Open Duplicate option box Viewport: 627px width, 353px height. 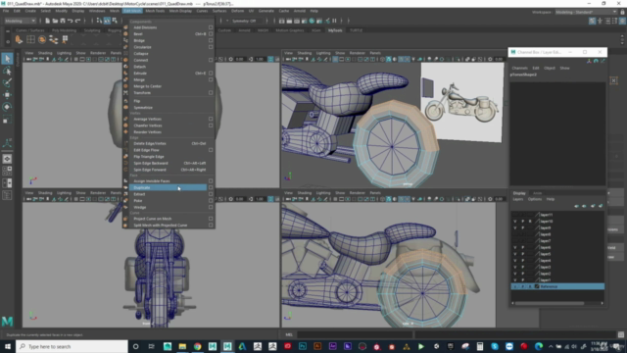[x=211, y=187]
